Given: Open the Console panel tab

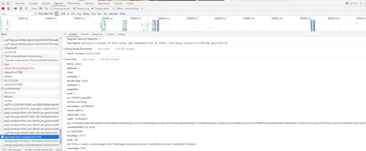Looking at the screenshot, I should click(33, 3).
